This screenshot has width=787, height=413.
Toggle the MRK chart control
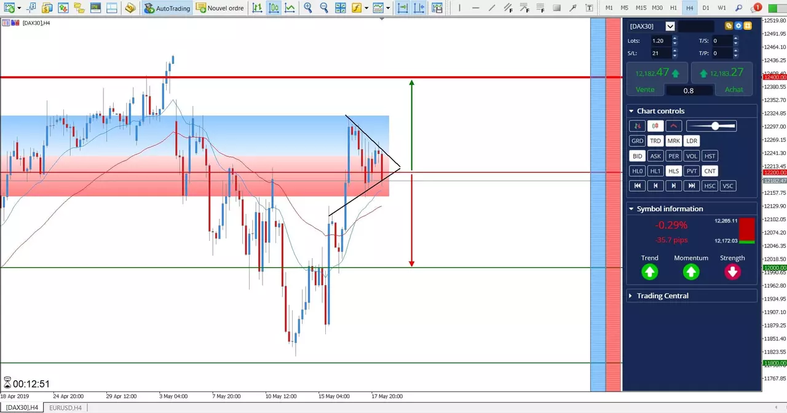point(674,141)
